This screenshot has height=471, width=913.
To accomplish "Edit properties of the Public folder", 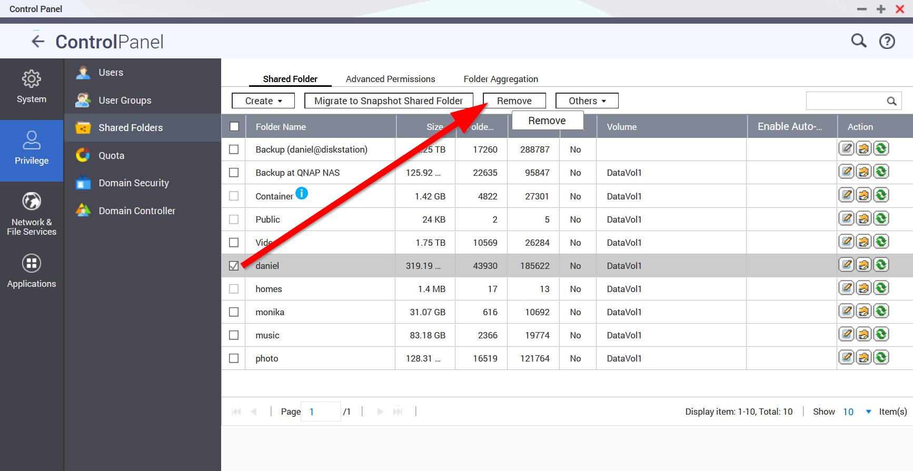I will click(846, 218).
